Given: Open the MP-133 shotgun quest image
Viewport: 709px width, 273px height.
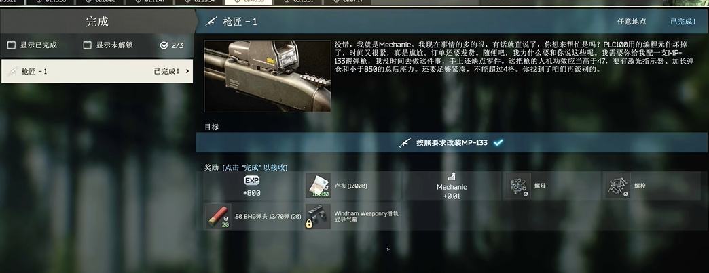Looking at the screenshot, I should 268,77.
